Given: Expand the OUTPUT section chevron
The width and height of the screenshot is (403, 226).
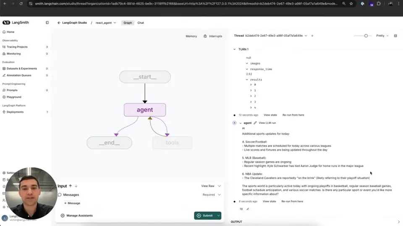Looking at the screenshot, I should [399, 222].
